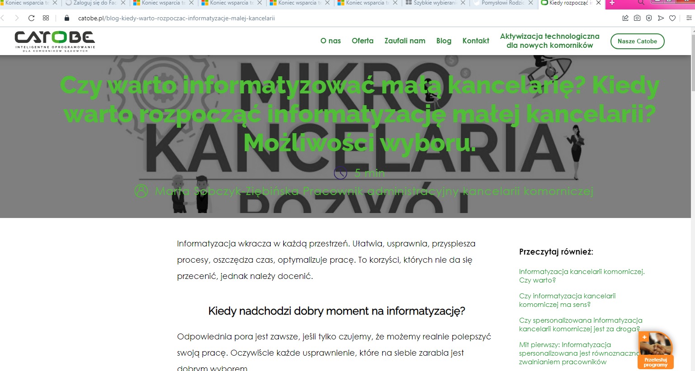This screenshot has height=371, width=695.
Task: Expand the Przetestuj programy widget with the plus badge
Action: point(643,337)
